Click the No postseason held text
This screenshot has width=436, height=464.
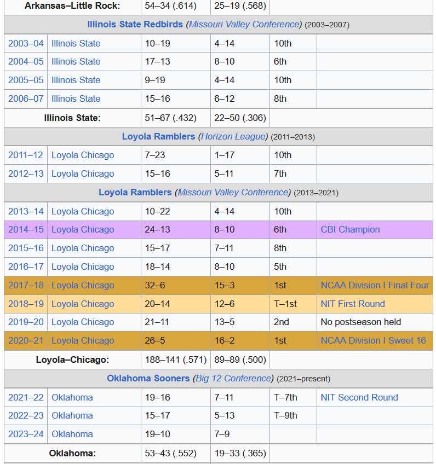click(361, 322)
